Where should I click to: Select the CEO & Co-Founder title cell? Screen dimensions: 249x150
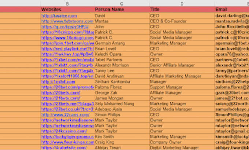(182, 21)
